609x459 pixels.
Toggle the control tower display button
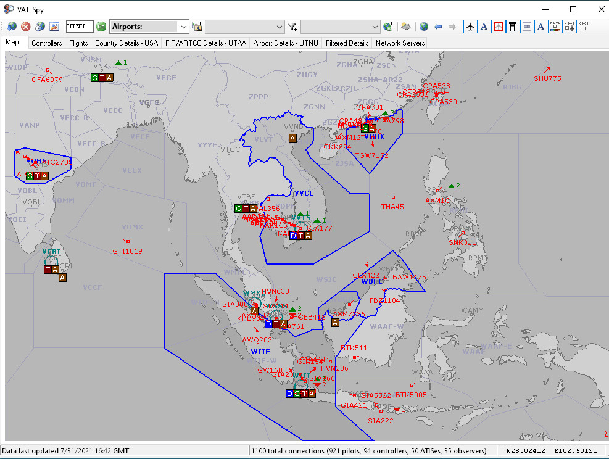click(512, 27)
